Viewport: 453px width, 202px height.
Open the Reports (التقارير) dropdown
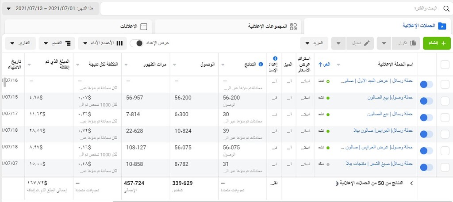[x=20, y=43]
